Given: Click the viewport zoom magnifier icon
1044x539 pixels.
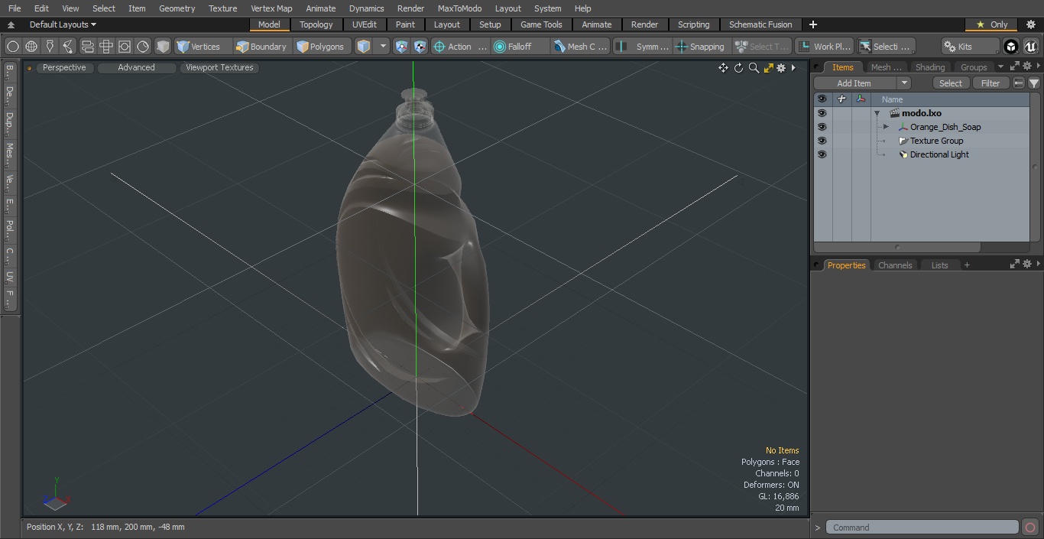Looking at the screenshot, I should click(x=754, y=68).
